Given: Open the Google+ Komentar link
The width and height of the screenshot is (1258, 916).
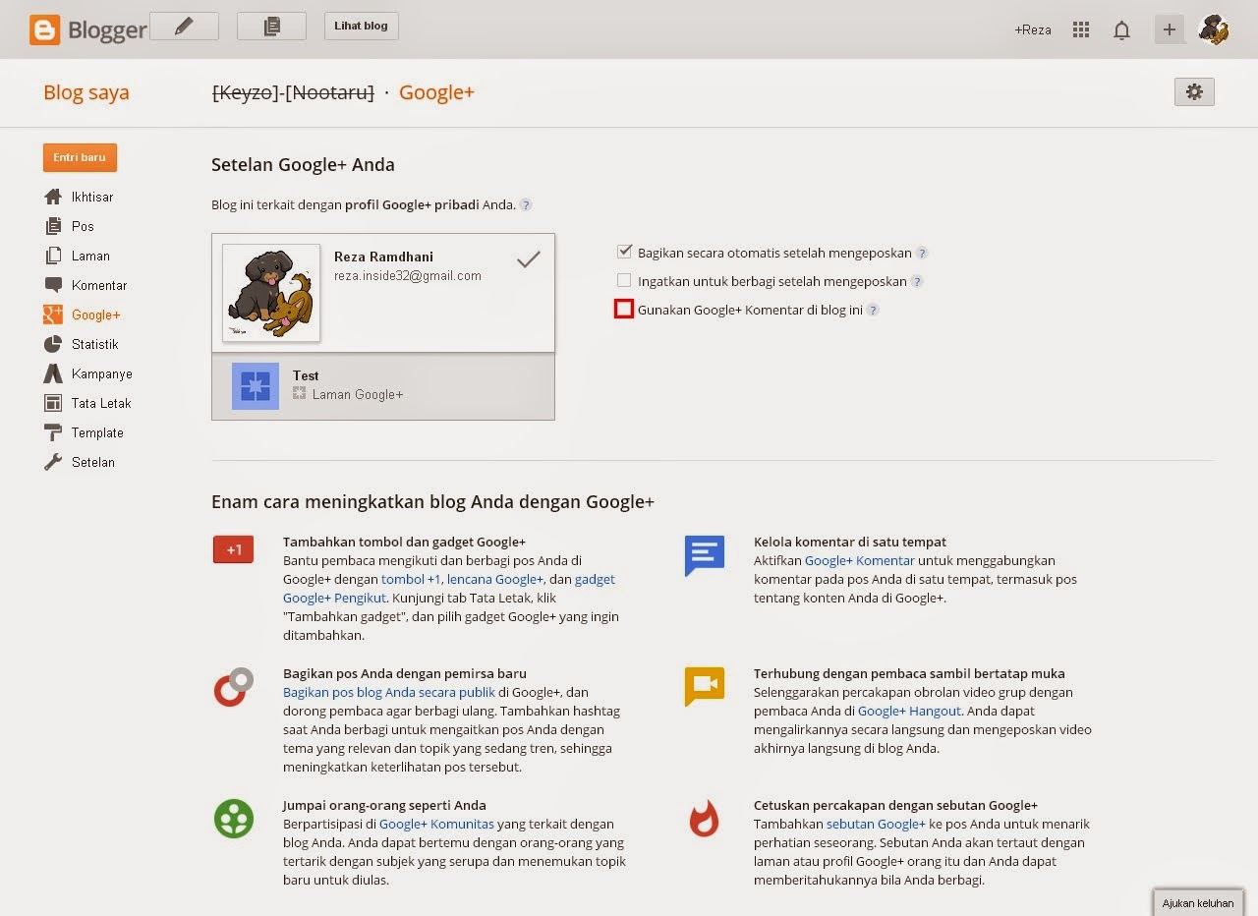Looking at the screenshot, I should pos(860,560).
